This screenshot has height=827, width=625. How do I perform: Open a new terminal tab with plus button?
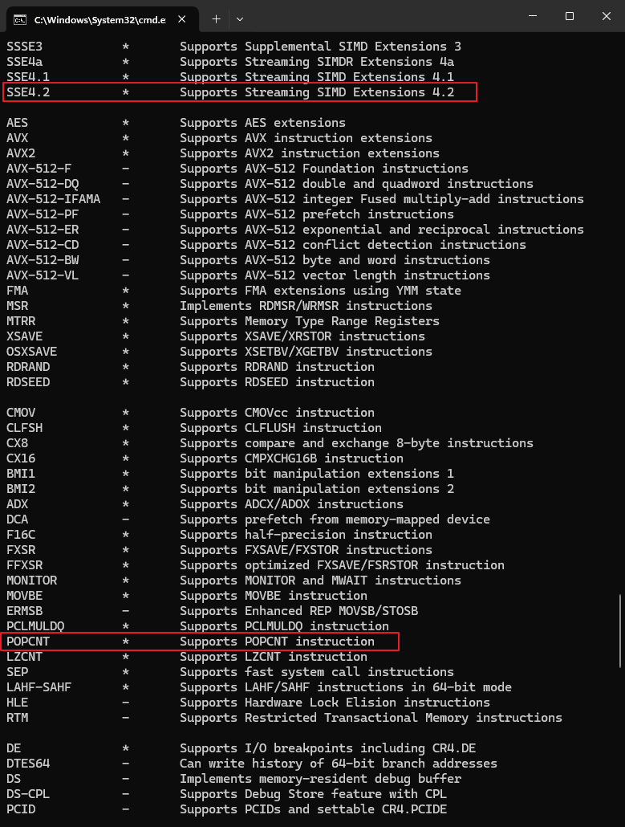(x=216, y=19)
